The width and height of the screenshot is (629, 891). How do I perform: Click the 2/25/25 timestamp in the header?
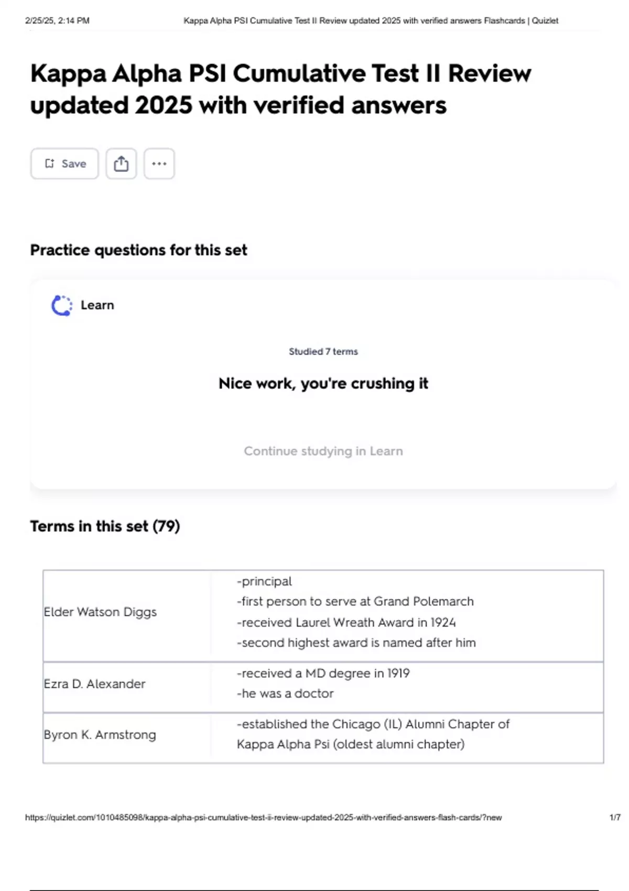(x=57, y=21)
